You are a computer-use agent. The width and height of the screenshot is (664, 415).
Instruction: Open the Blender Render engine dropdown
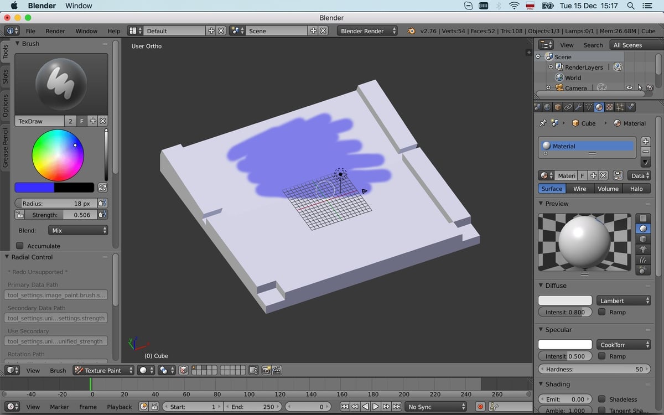click(x=367, y=31)
